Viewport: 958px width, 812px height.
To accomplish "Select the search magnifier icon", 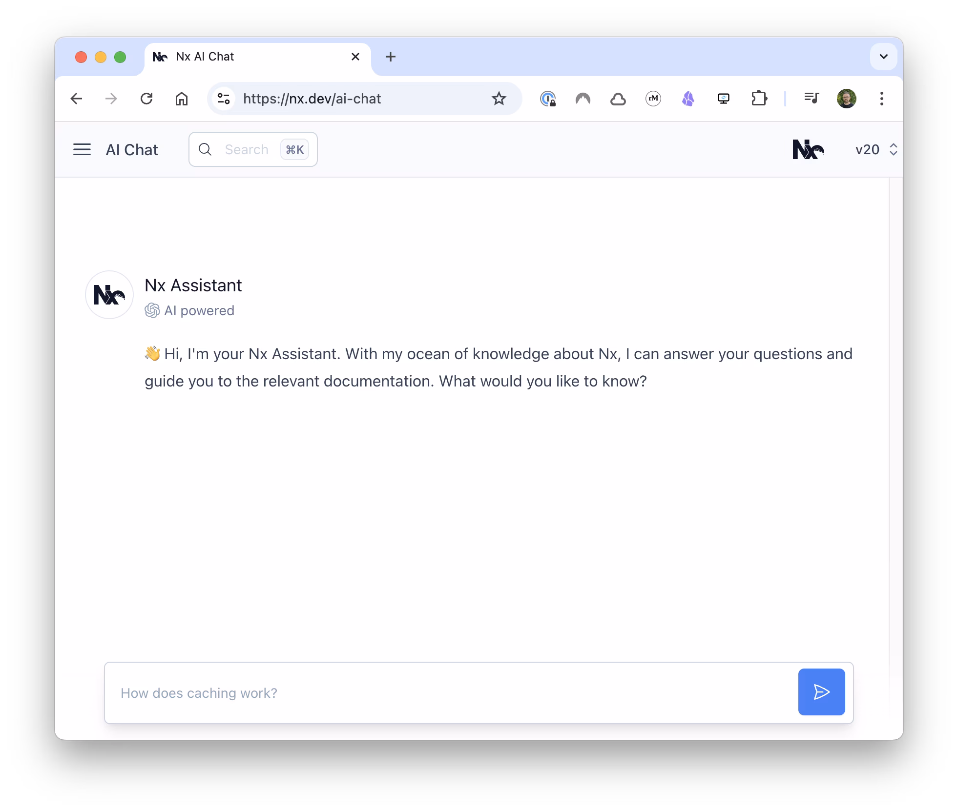I will 206,149.
